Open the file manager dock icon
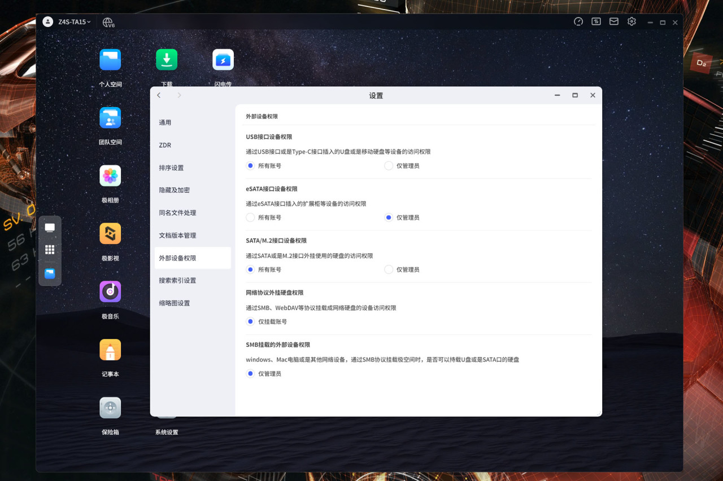 pyautogui.click(x=50, y=273)
